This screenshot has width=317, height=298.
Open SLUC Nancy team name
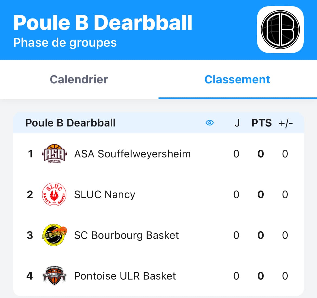click(x=105, y=195)
